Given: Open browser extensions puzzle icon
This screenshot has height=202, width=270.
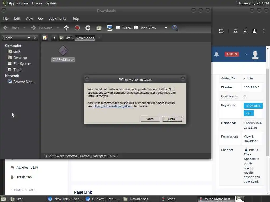Looking at the screenshot, I should 221,31.
